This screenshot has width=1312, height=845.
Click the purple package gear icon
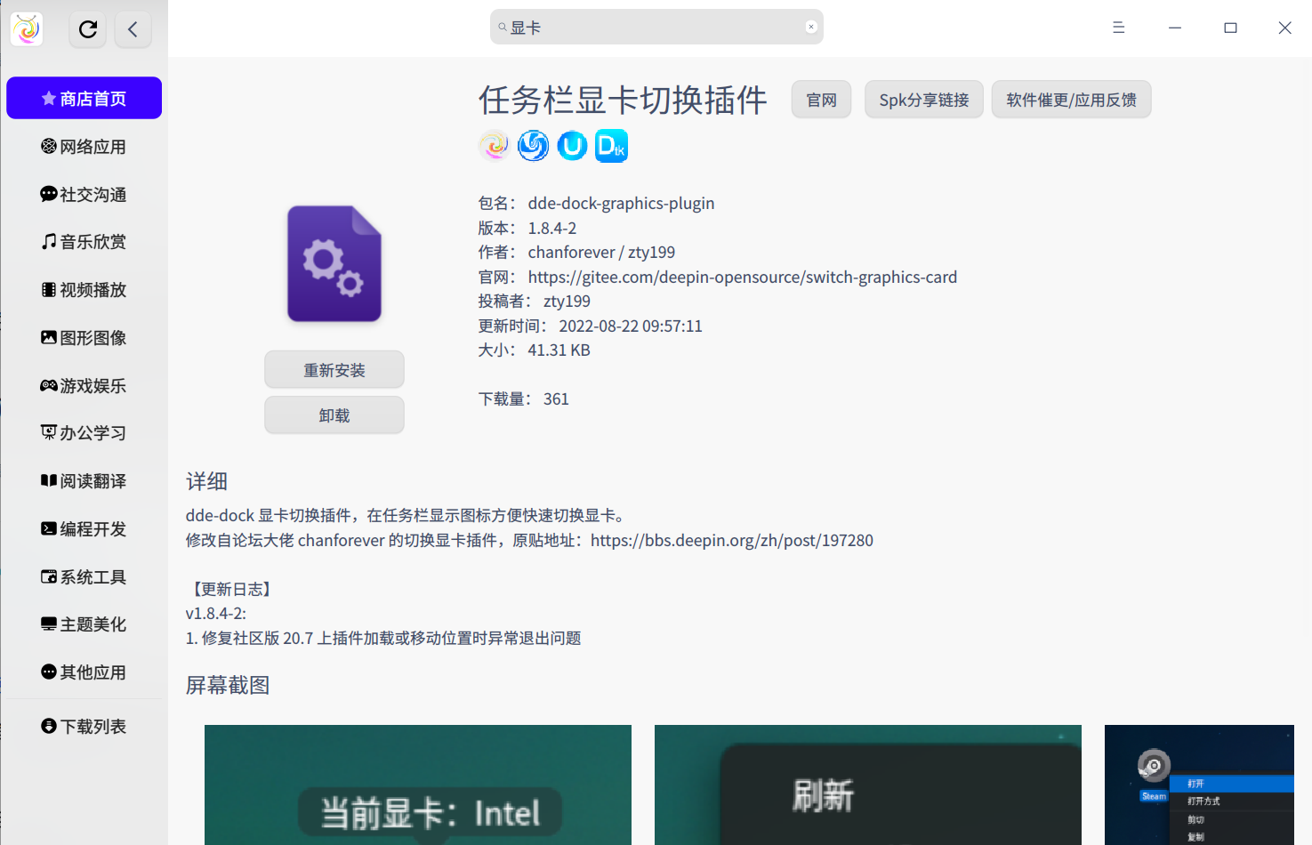pos(334,264)
